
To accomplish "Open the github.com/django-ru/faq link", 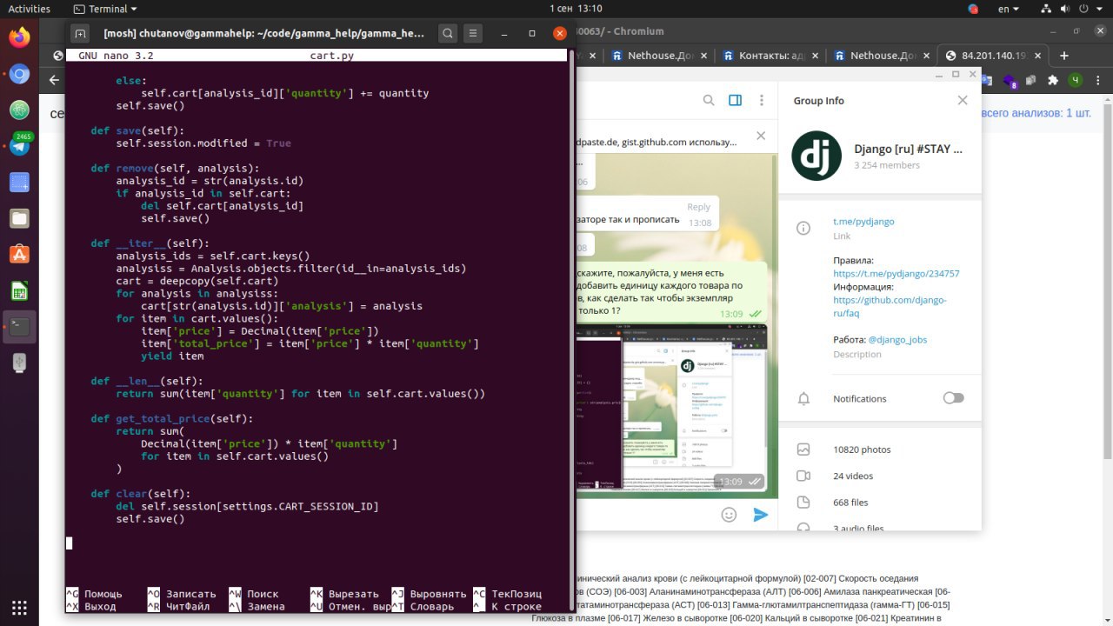I will (x=890, y=306).
